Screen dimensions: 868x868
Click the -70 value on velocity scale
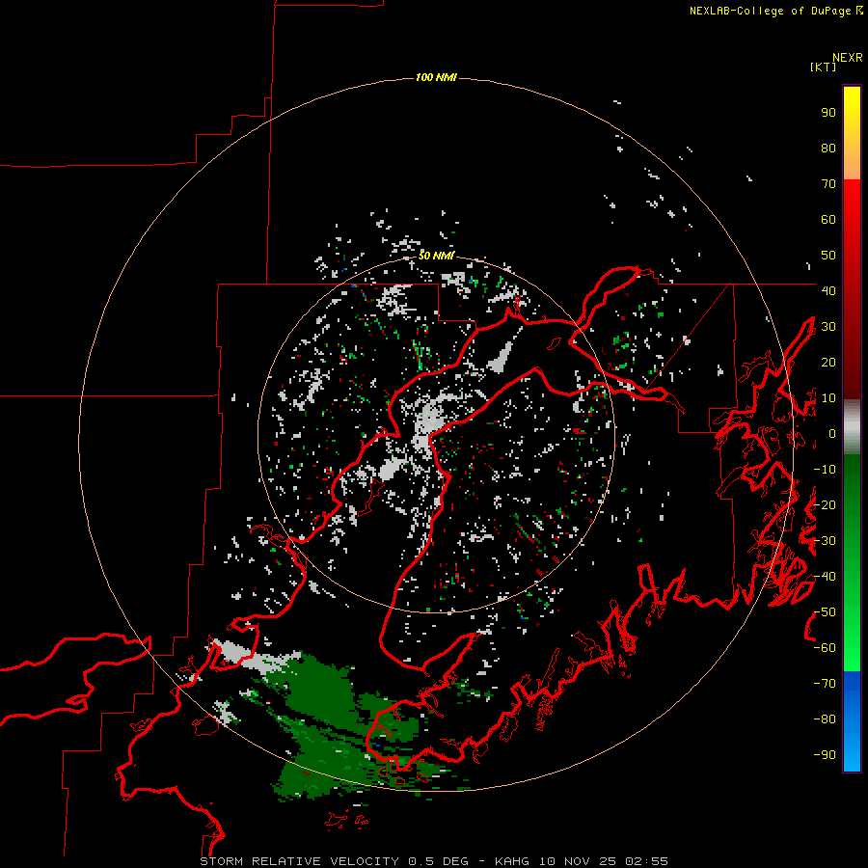[x=825, y=684]
